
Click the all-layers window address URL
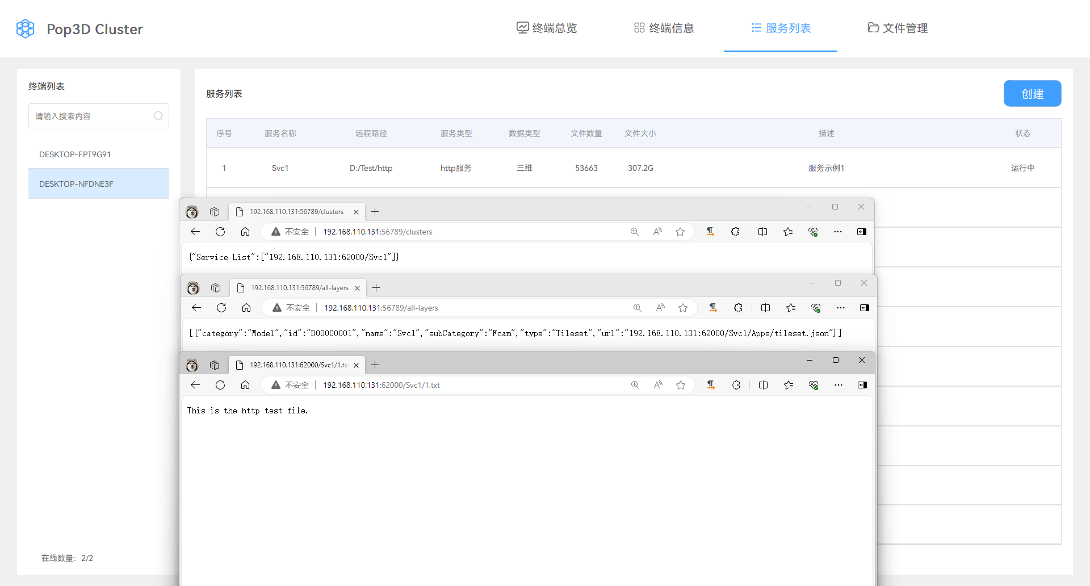[x=381, y=308]
